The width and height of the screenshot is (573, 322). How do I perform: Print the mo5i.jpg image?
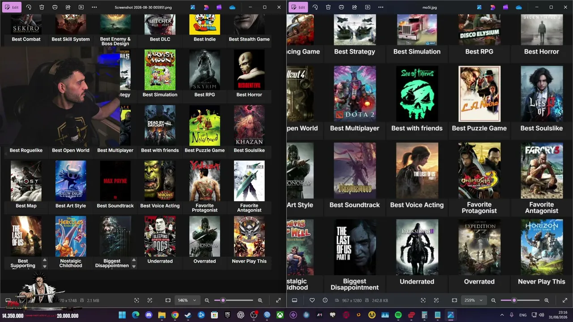(x=341, y=7)
